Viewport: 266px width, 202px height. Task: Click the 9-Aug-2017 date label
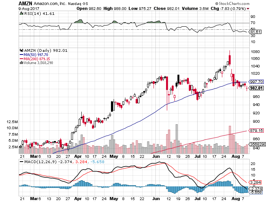(29, 8)
